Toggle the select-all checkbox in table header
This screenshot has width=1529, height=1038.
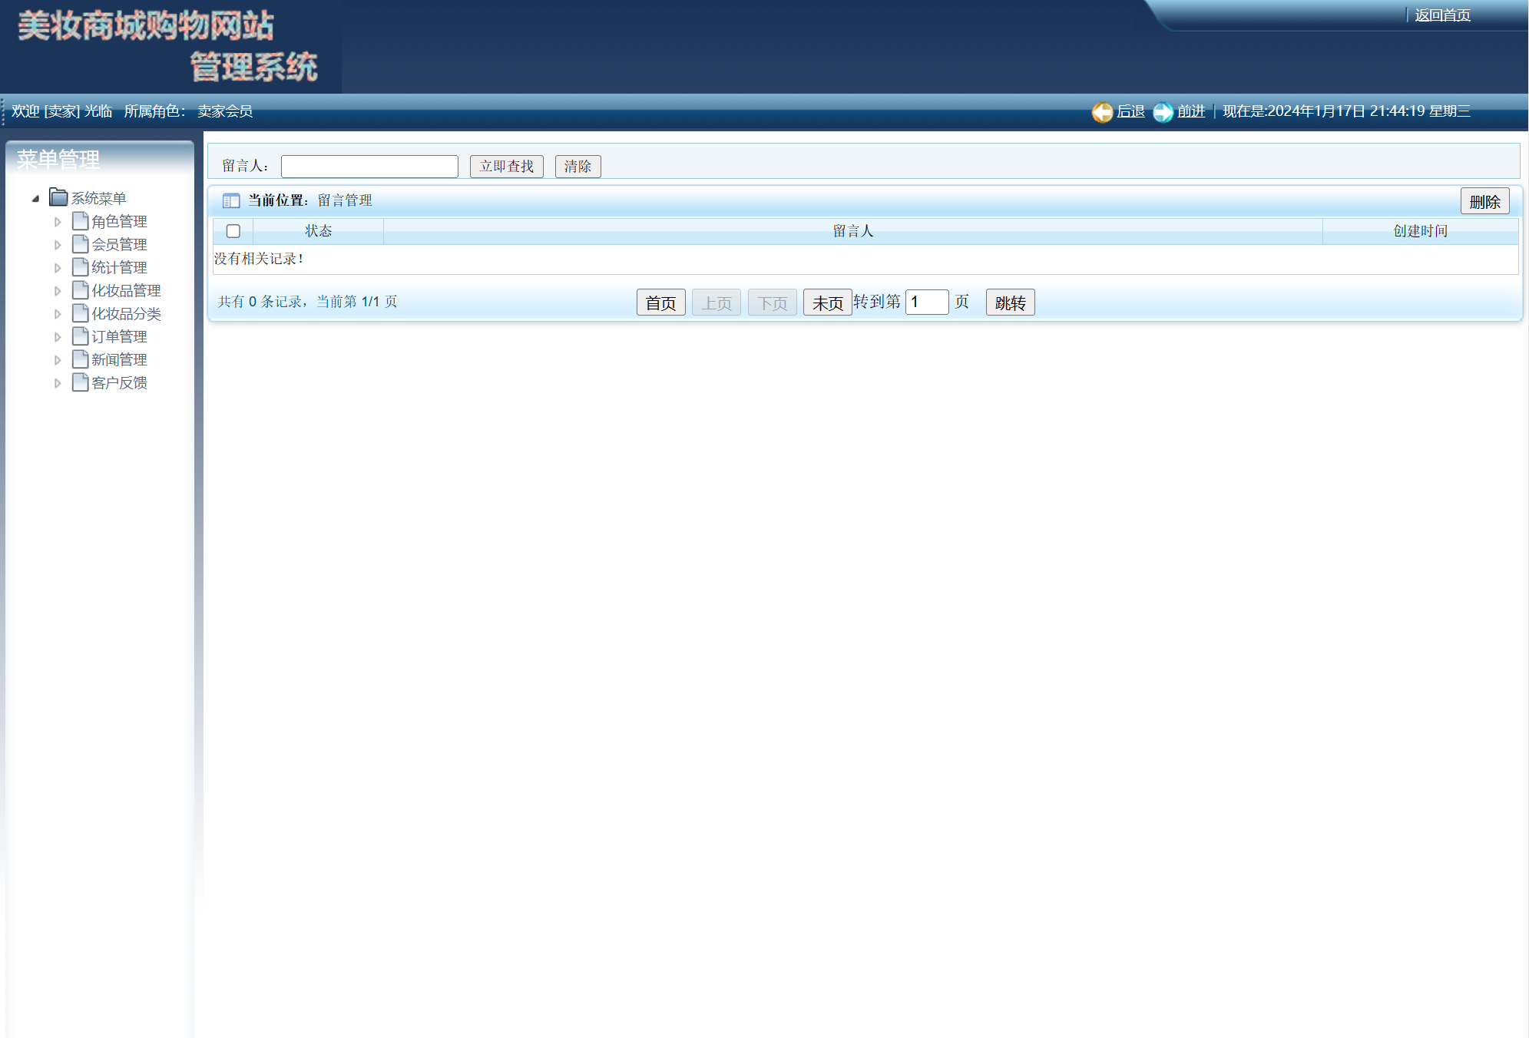pyautogui.click(x=233, y=231)
